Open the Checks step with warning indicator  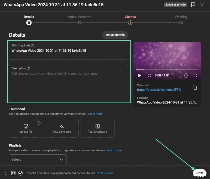point(130,23)
